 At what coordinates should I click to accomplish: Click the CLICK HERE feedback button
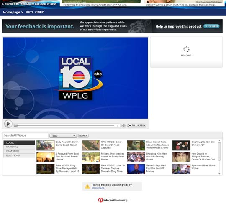[x=211, y=26]
